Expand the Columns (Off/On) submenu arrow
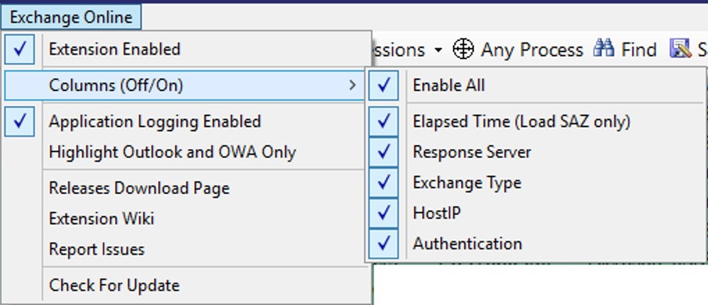The image size is (708, 305). (353, 85)
